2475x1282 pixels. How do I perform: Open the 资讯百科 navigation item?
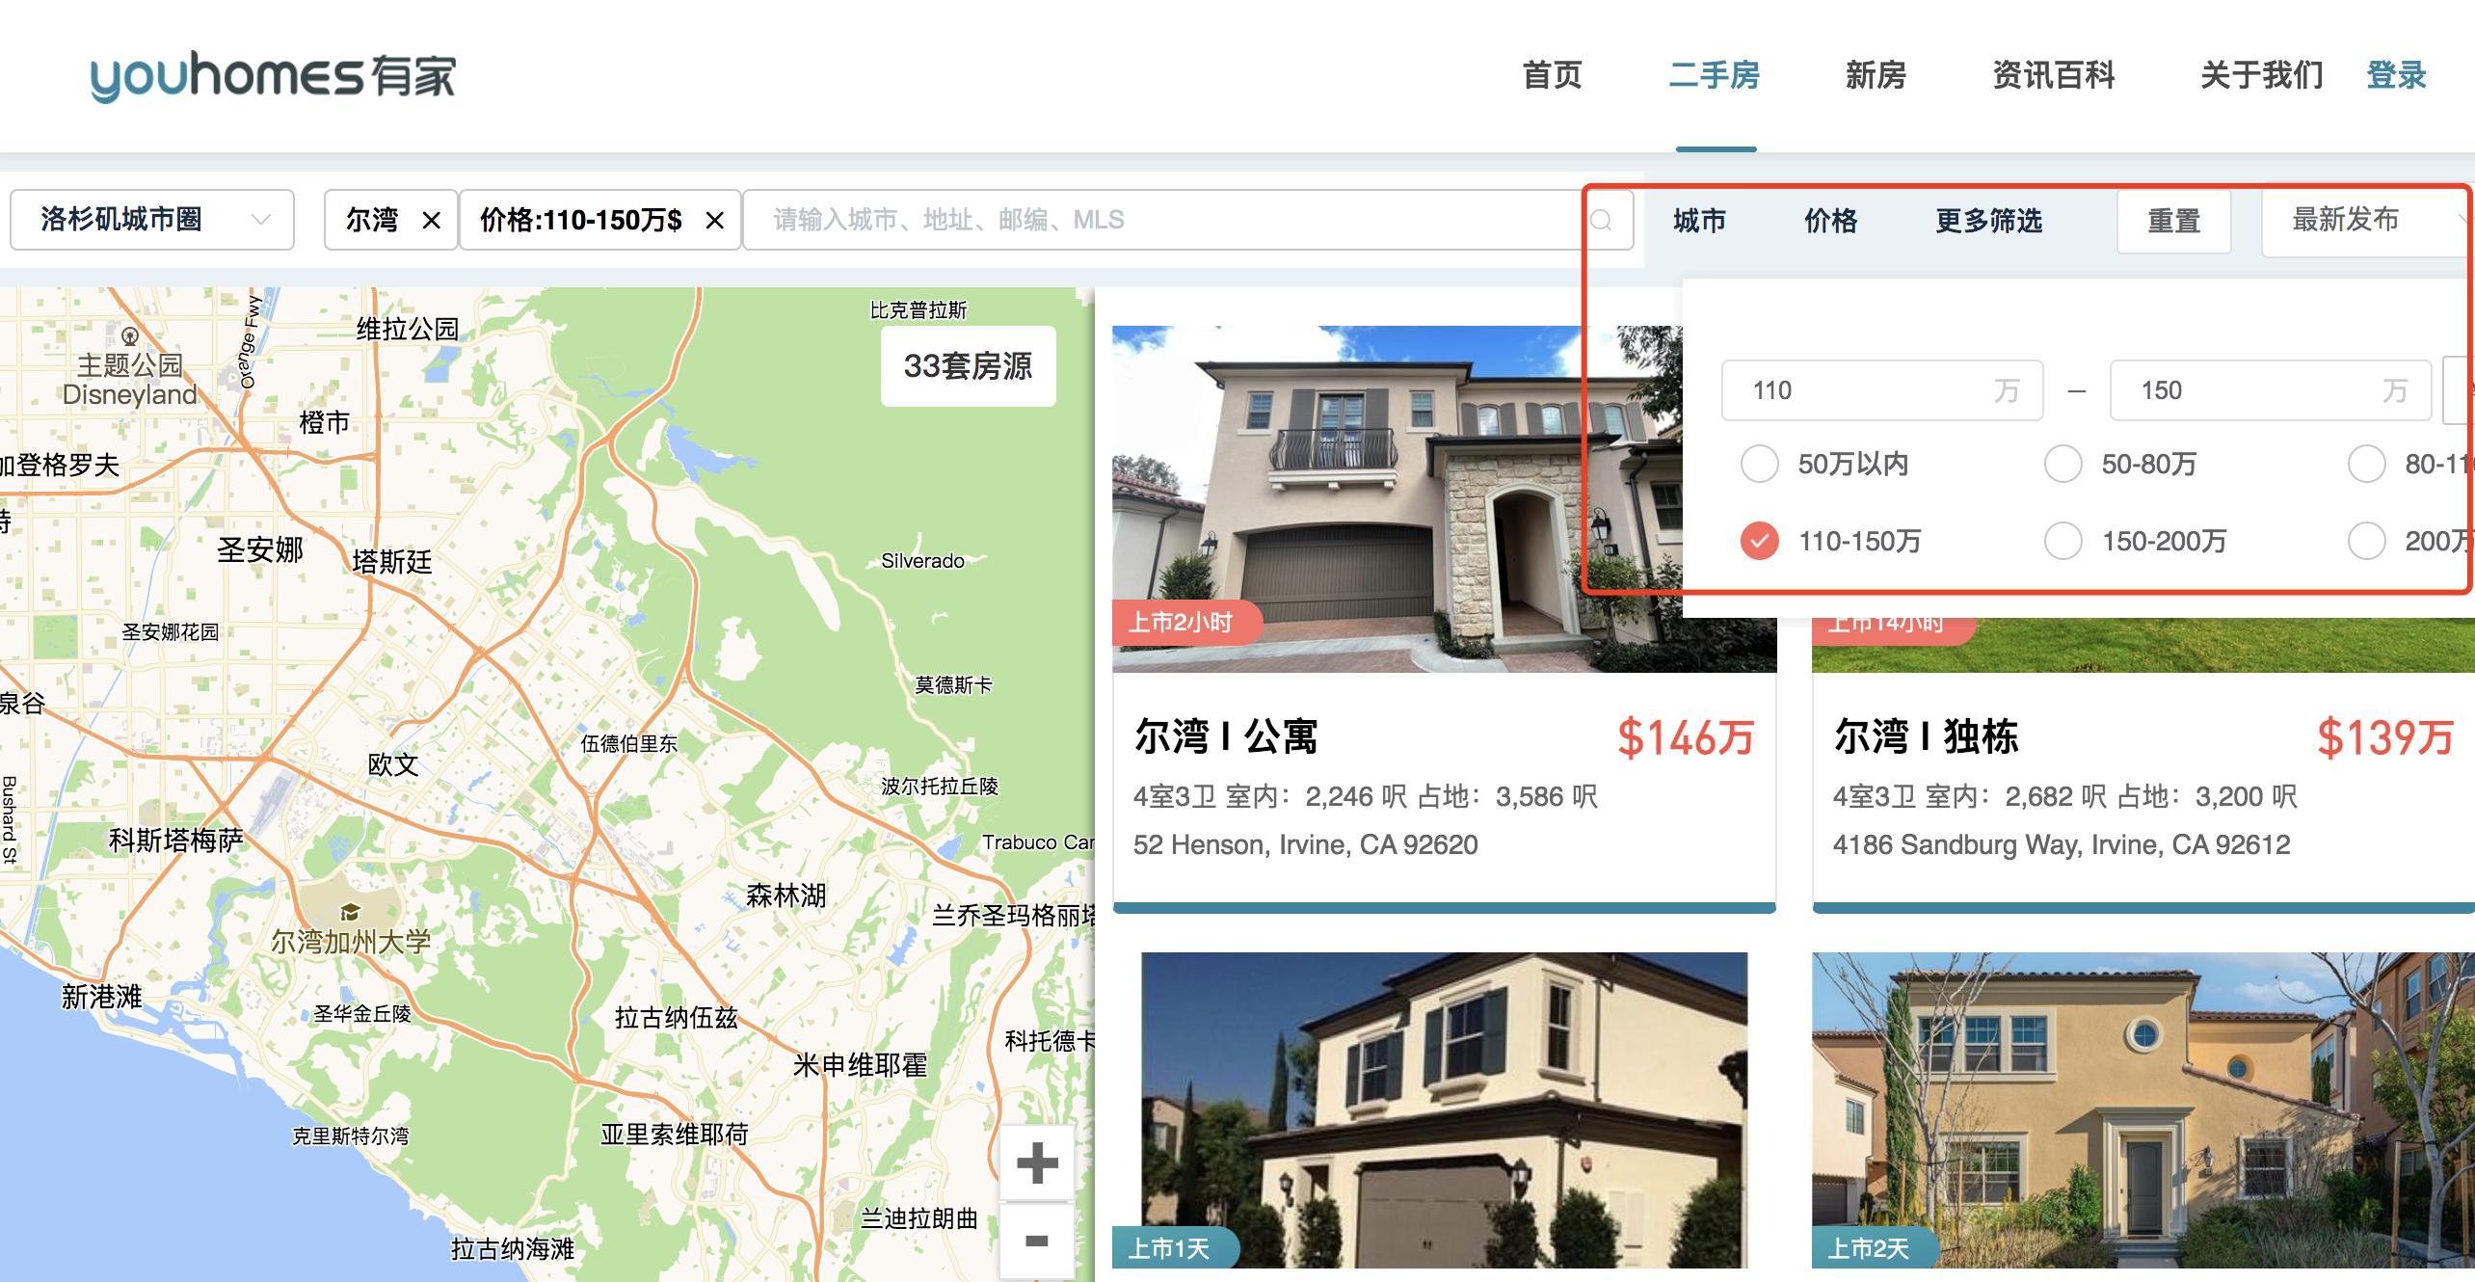2053,75
